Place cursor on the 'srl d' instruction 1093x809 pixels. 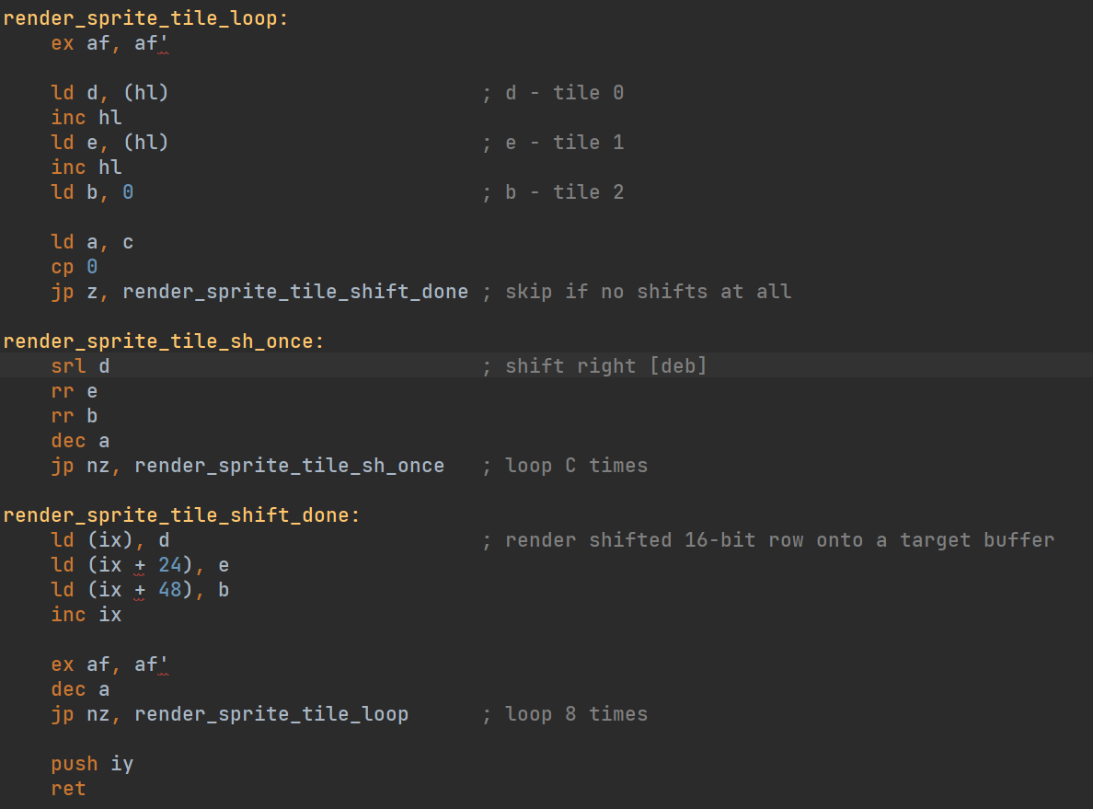[x=80, y=366]
